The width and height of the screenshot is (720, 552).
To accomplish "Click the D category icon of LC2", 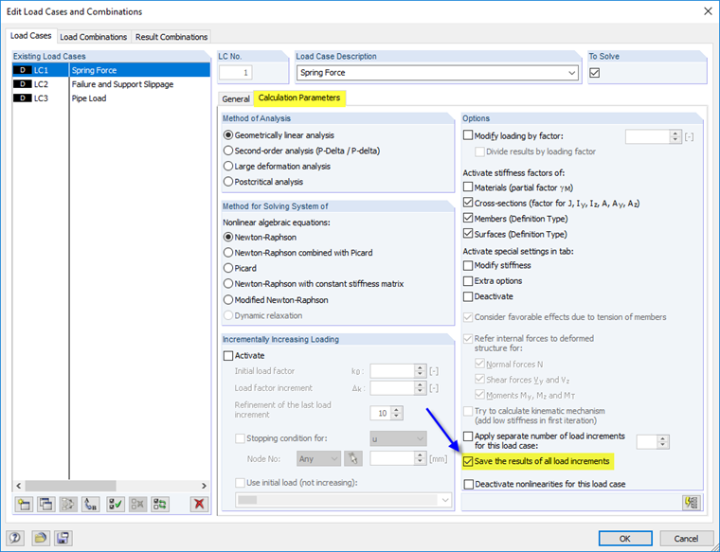I will (22, 84).
